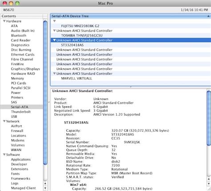The image size is (211, 191).
Task: Select Fibre Channel in the sidebar
Action: click(22, 59)
